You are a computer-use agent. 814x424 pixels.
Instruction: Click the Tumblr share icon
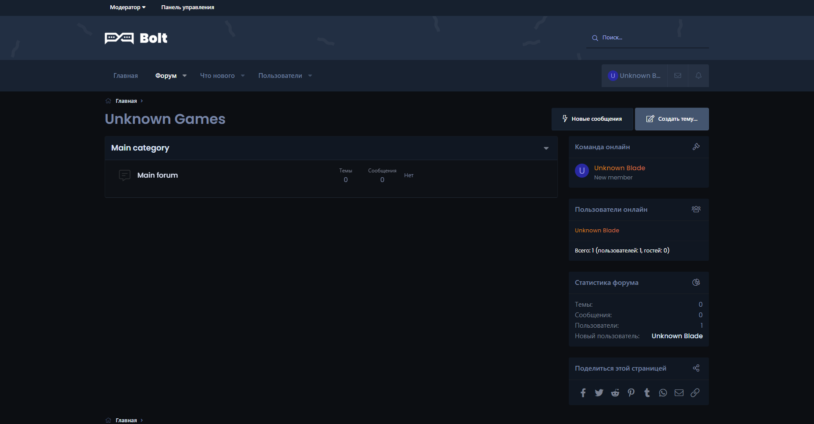647,393
